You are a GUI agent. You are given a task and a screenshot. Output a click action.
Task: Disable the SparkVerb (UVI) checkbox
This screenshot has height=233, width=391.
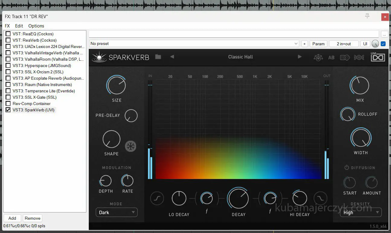point(8,110)
